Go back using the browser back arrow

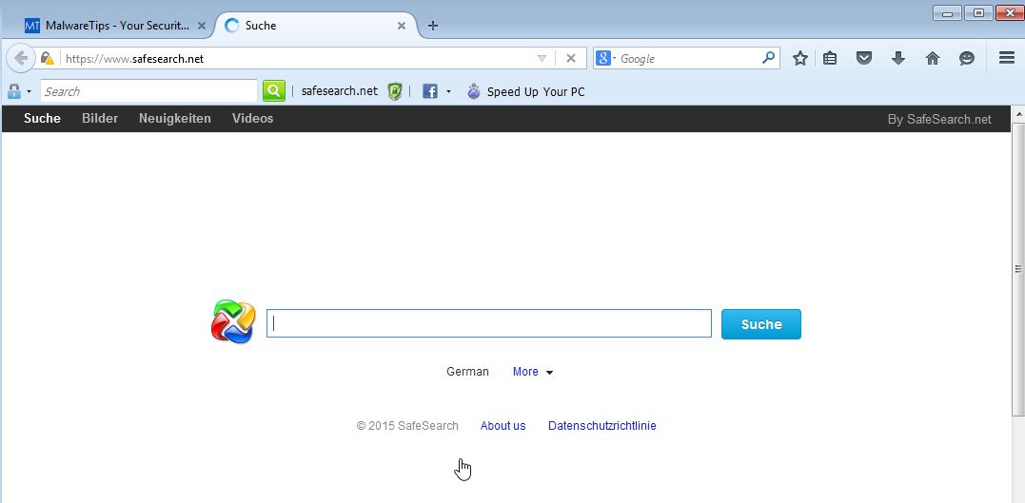coord(21,59)
